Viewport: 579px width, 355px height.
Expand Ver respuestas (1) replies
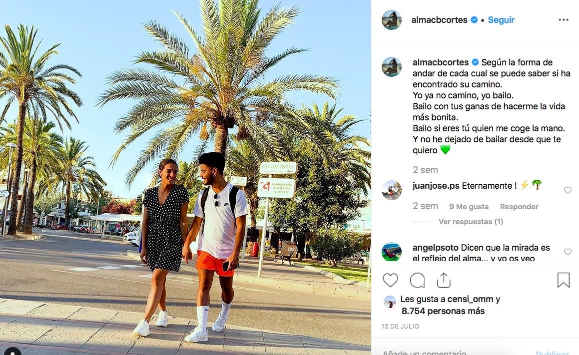coord(471,221)
